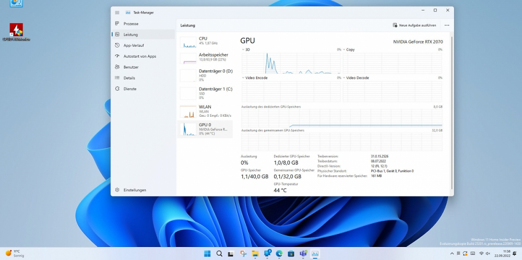The image size is (522, 260).
Task: Open Microsoft Store from the taskbar
Action: [x=291, y=254]
